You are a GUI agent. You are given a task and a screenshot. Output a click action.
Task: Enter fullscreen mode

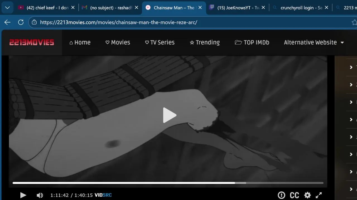319,195
